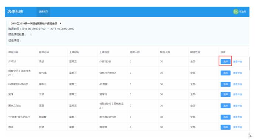View details of the A2教室 science course

[x=237, y=84]
